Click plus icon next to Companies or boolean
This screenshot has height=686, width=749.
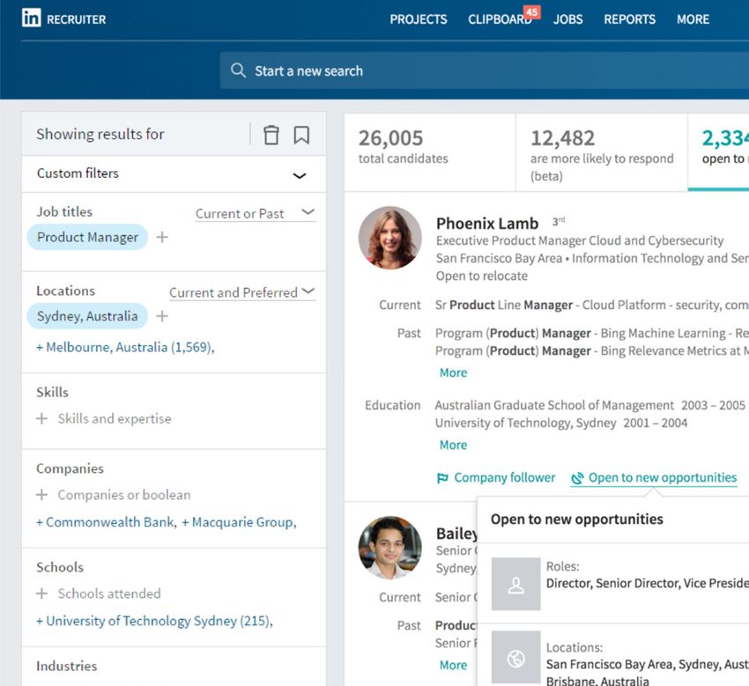42,495
